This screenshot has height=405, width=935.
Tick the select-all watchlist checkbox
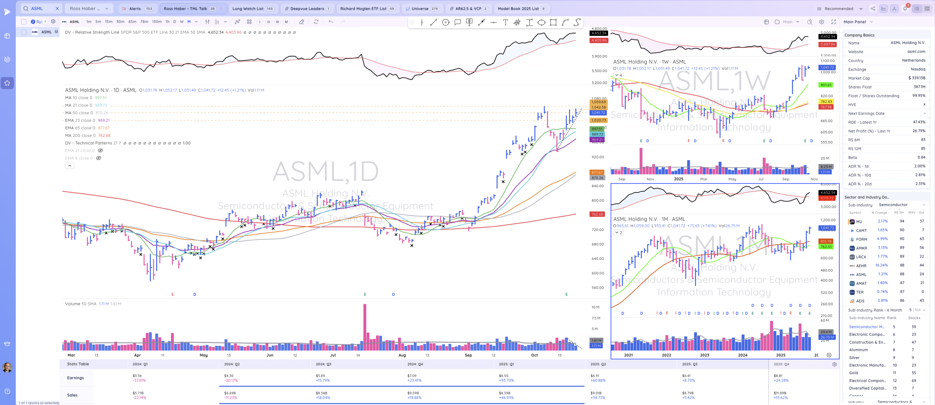pyautogui.click(x=24, y=22)
